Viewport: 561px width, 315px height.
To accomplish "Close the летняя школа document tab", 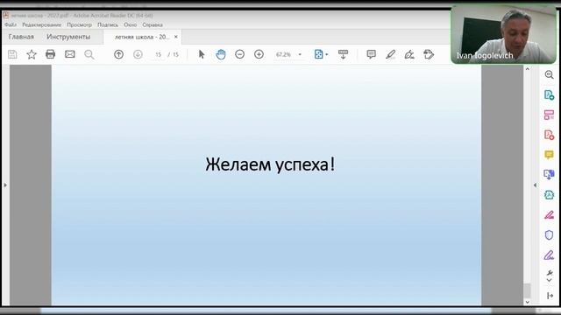I will point(175,37).
